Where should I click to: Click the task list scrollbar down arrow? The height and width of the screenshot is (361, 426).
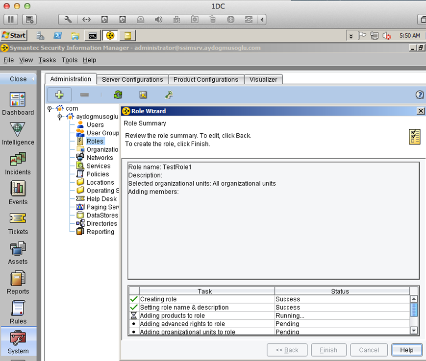click(414, 330)
